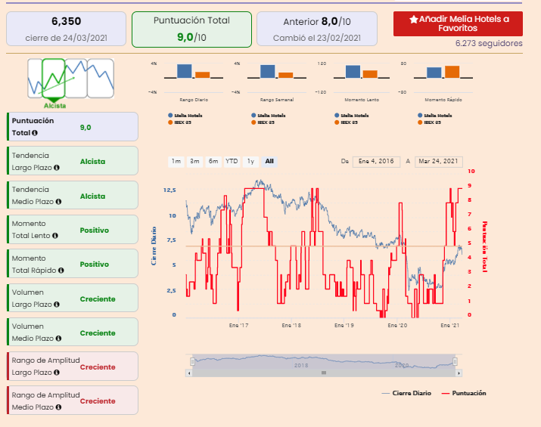Screen dimensions: 541x427
Task: Click the navigator scrollbar left arrow
Action: point(188,373)
